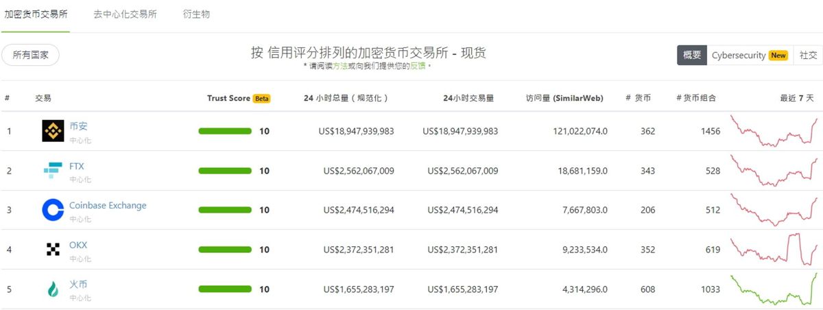Click the Binance (币安) logo icon
The image size is (823, 310).
pos(53,131)
